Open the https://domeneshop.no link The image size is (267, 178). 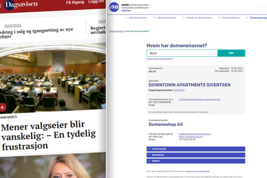(x=191, y=137)
